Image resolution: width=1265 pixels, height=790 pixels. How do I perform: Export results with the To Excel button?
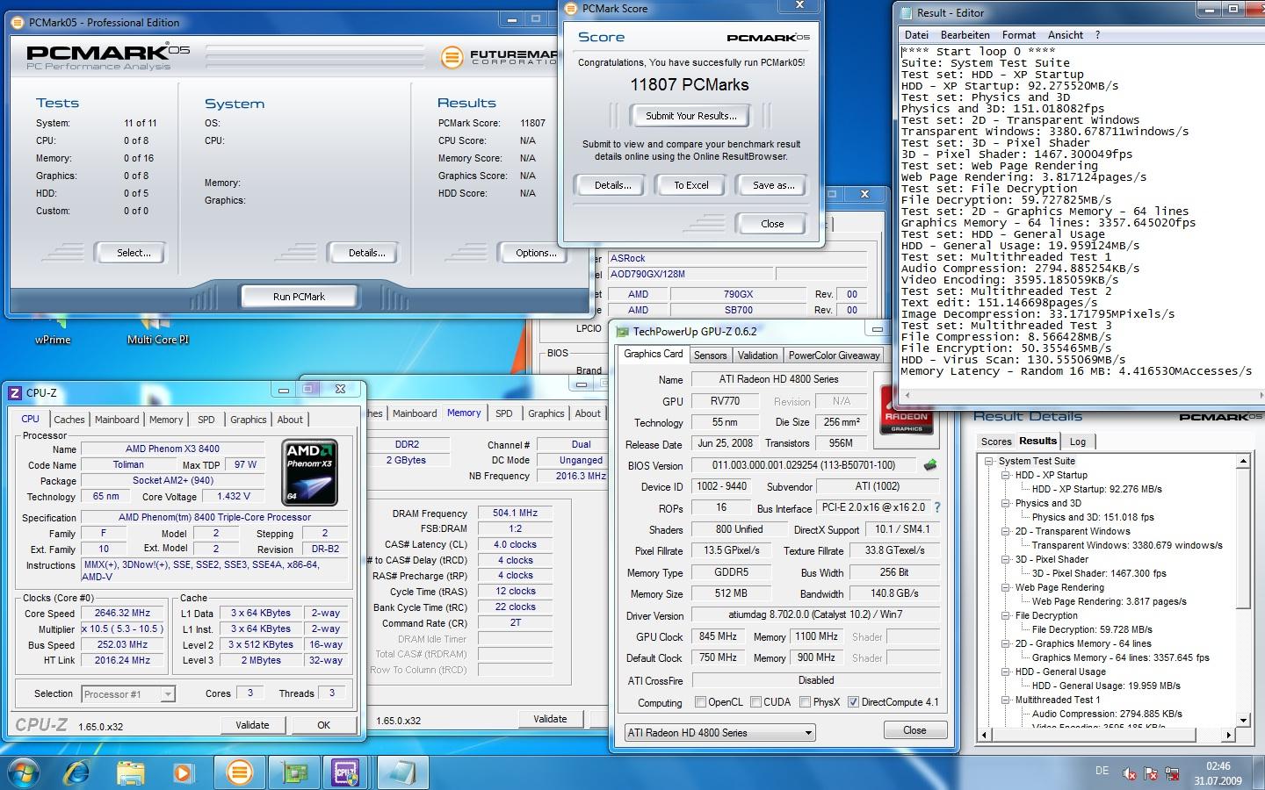coord(691,185)
